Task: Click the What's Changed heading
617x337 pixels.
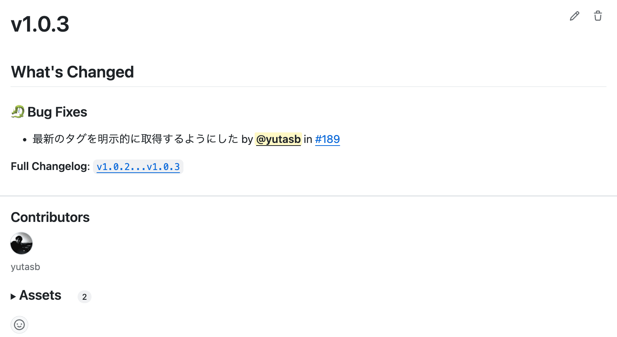Action: point(72,72)
